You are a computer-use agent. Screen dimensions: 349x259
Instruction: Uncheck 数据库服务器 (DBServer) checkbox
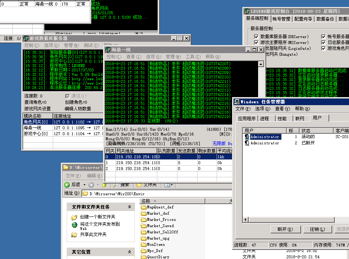coord(256,37)
